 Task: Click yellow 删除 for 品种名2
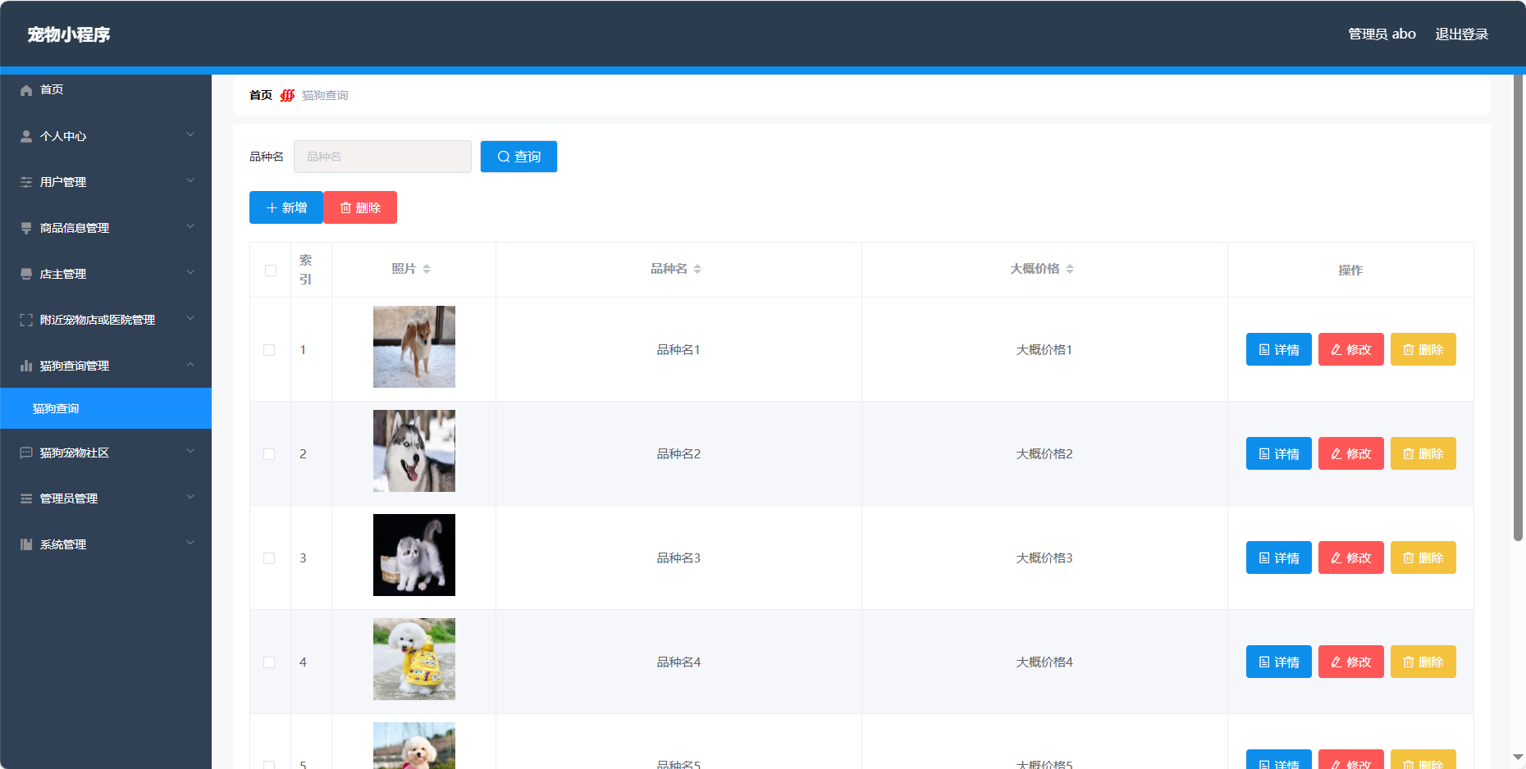click(1423, 453)
